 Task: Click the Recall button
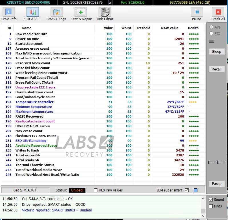tap(217, 69)
